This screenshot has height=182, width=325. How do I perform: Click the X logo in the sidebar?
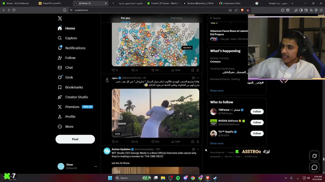[x=60, y=18]
